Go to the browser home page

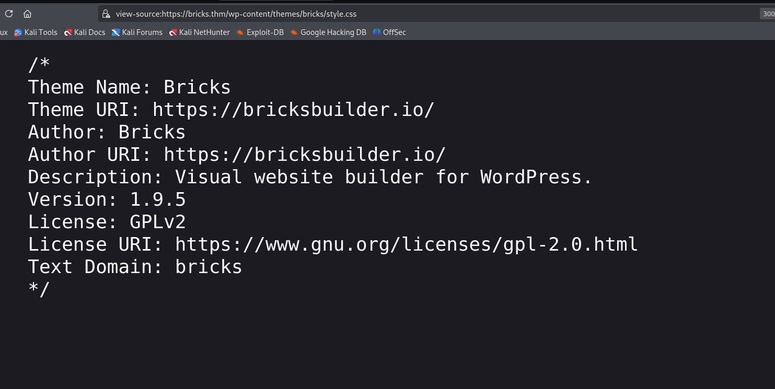28,14
